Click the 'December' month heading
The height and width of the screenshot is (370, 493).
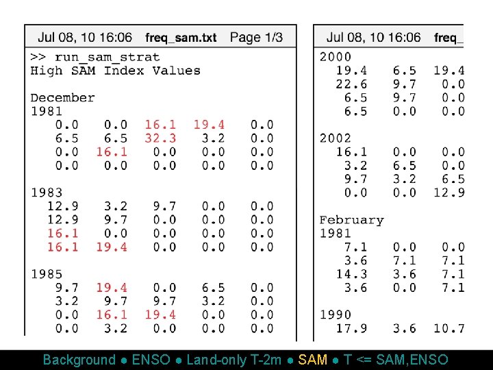coord(62,98)
